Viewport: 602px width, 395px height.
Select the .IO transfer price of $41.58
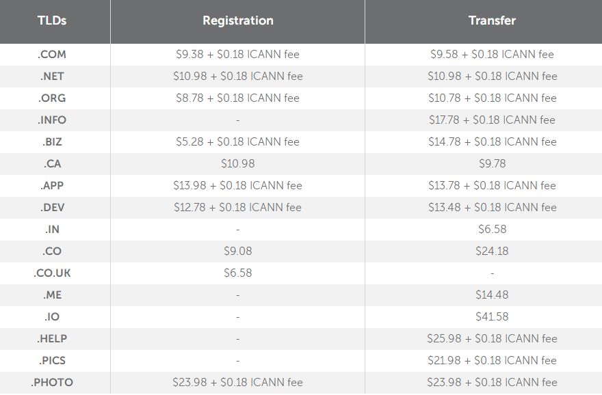click(x=492, y=316)
